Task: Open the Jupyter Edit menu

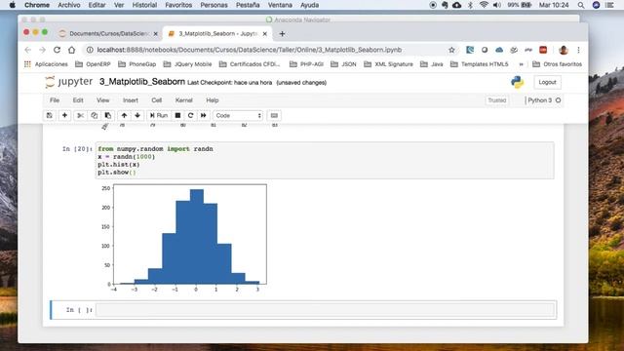Action: (x=78, y=100)
